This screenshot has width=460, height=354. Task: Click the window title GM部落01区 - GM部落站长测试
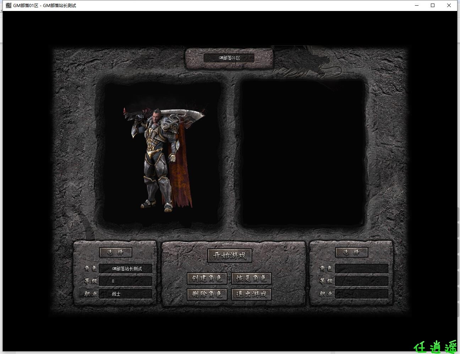(x=45, y=5)
